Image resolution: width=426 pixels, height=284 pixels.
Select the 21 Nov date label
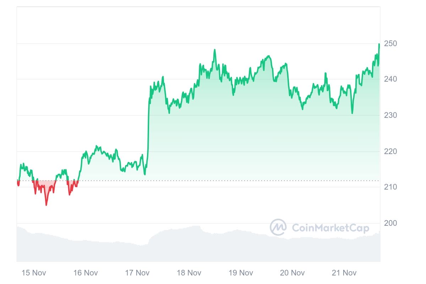pyautogui.click(x=344, y=273)
